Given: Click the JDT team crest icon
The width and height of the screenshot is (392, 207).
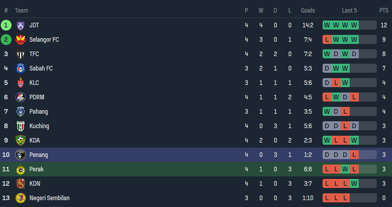Looking at the screenshot, I should pyautogui.click(x=21, y=25).
